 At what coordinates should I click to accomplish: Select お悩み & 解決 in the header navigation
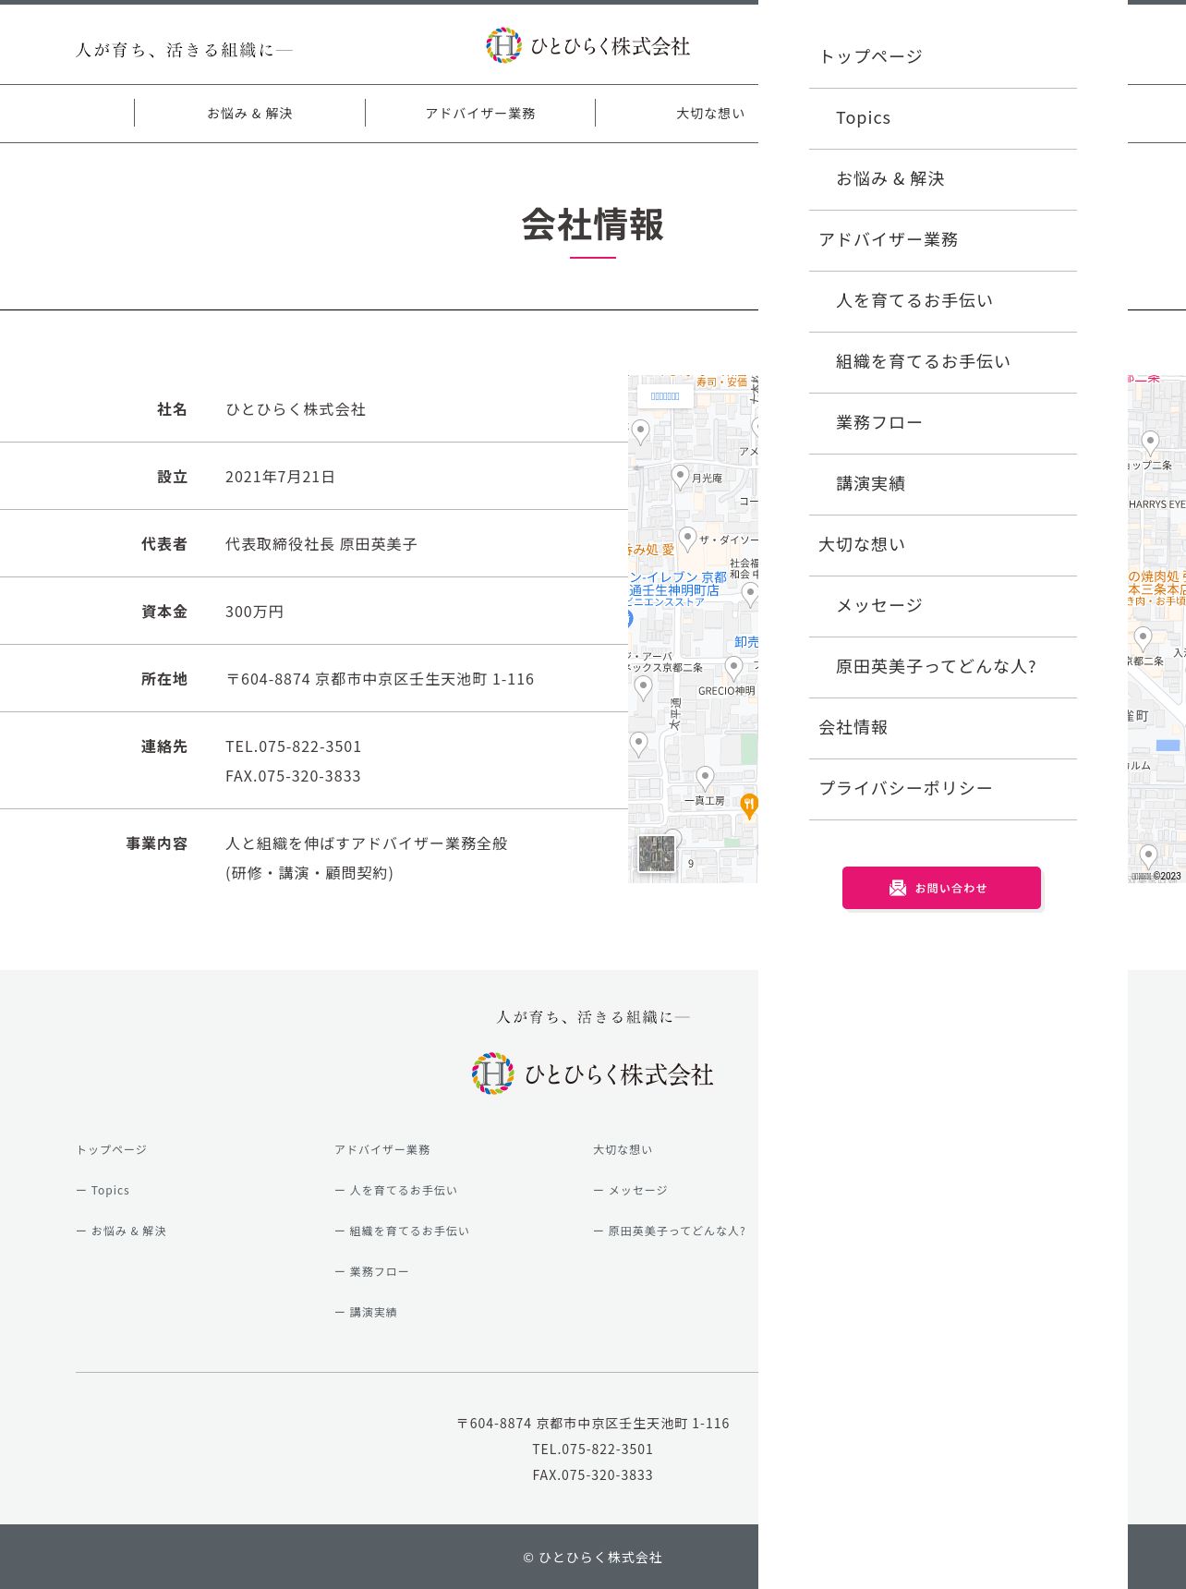[249, 113]
